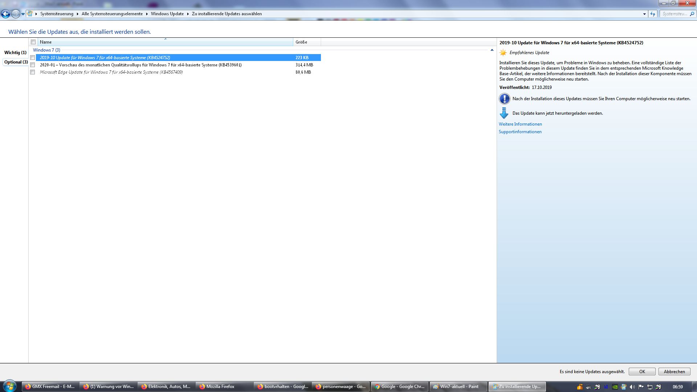Open the Action Center flag icon
Screen dimensions: 697x392
coord(641,387)
